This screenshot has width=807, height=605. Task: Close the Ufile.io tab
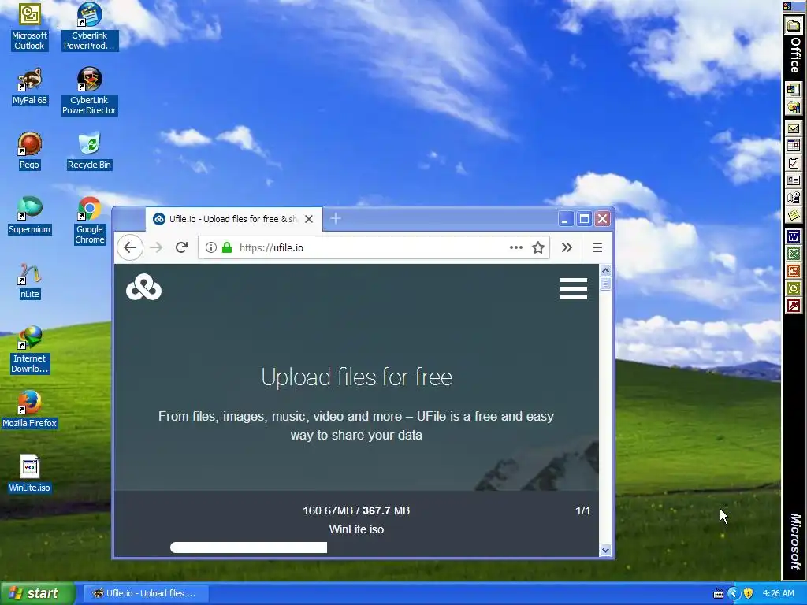coord(309,219)
